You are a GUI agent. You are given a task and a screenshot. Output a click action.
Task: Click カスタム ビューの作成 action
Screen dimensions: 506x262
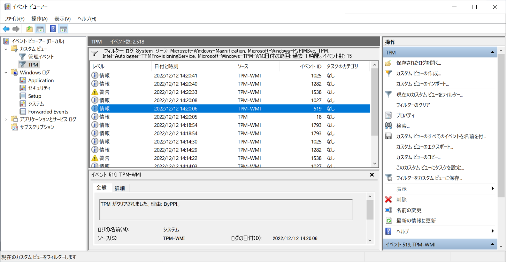[x=418, y=74]
